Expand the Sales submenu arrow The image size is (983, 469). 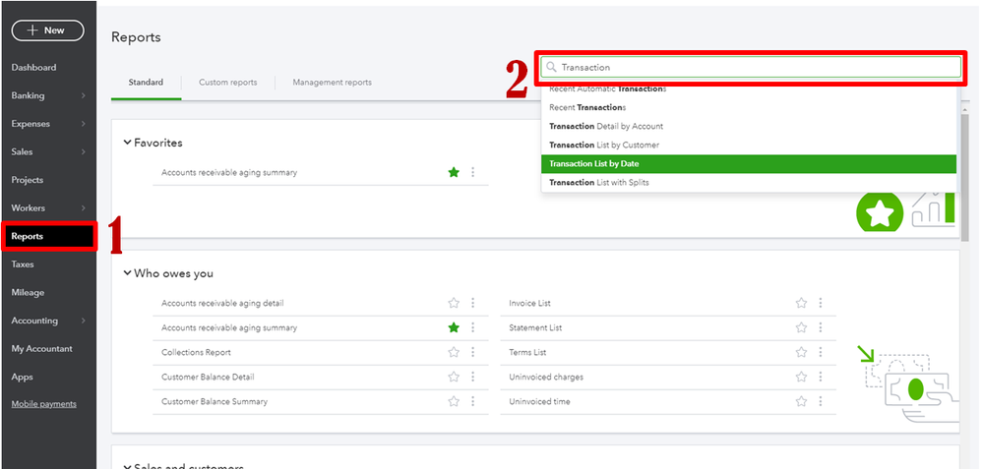coord(84,151)
